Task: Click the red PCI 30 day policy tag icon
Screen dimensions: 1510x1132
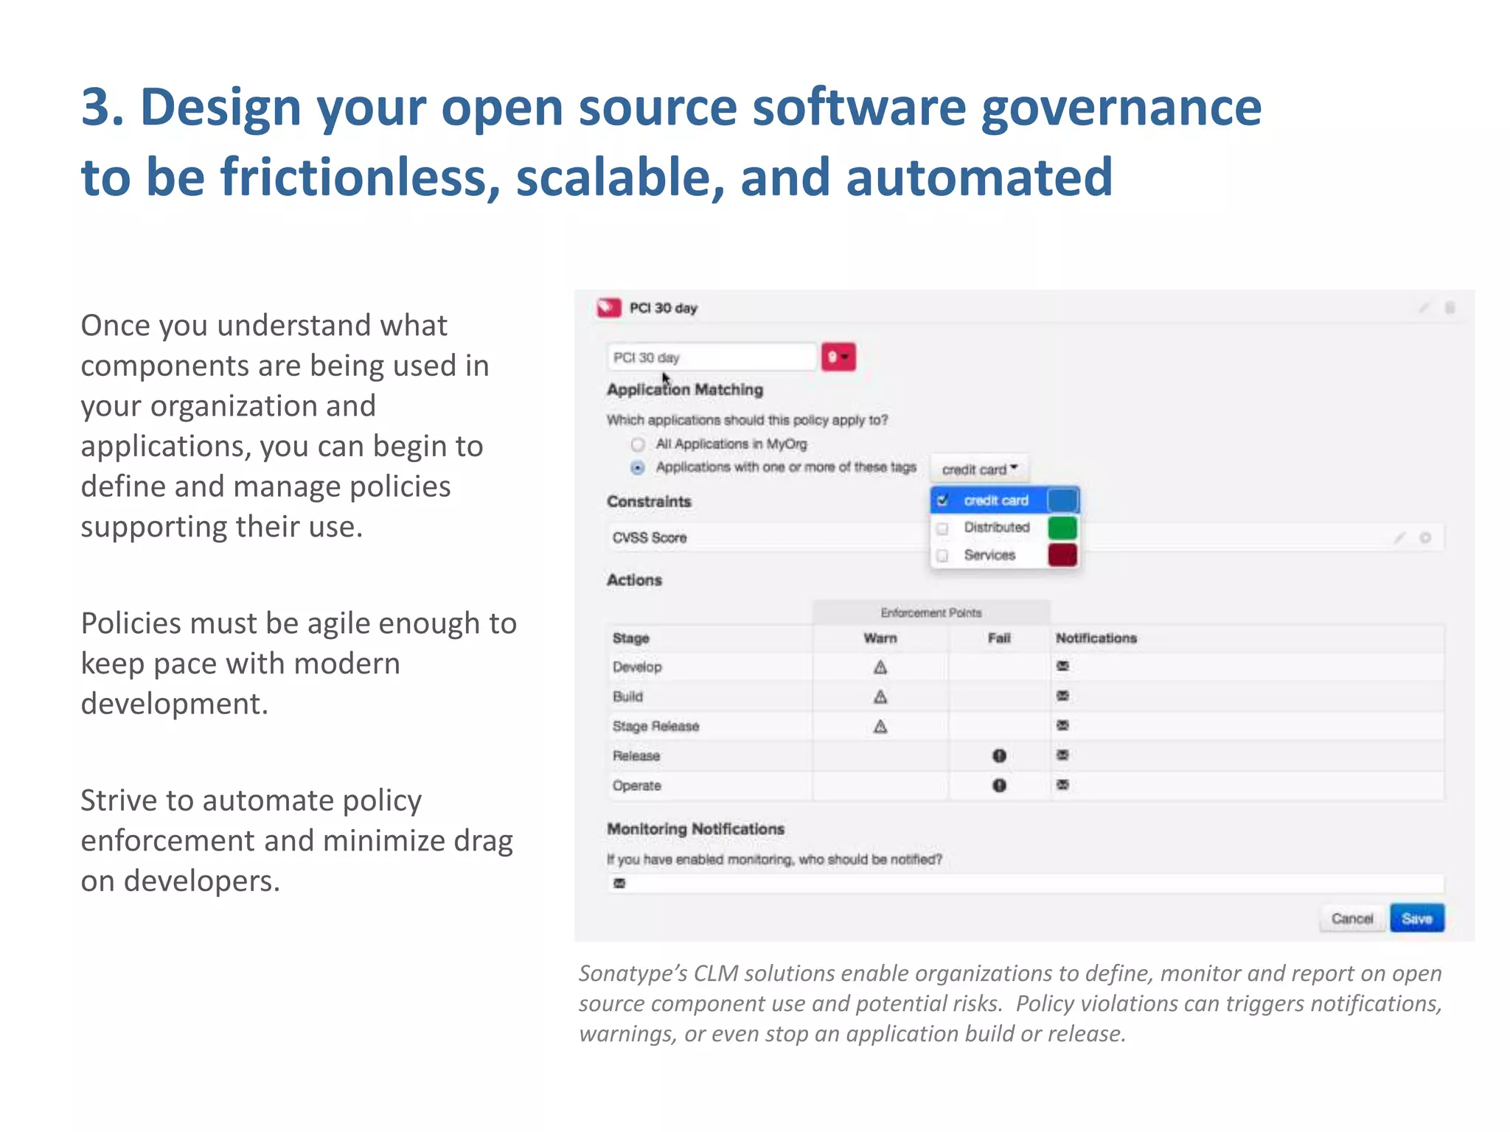Action: point(609,307)
